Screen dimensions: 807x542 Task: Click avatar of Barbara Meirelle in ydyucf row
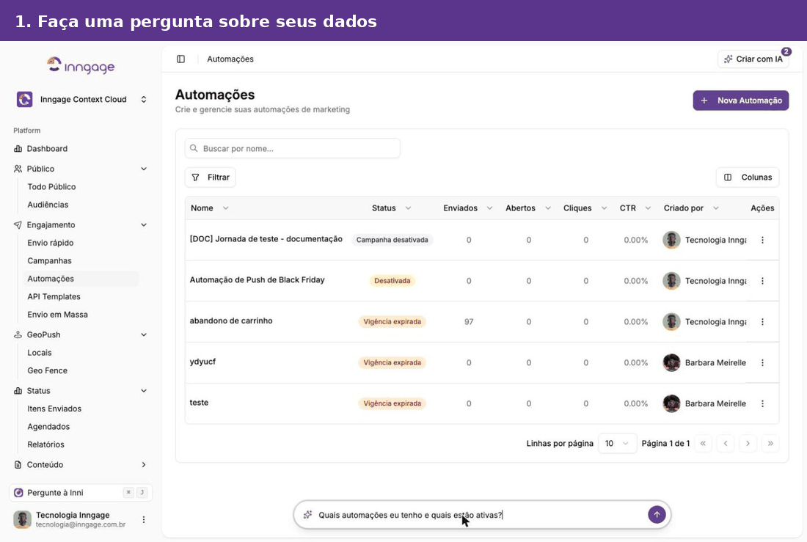point(671,363)
